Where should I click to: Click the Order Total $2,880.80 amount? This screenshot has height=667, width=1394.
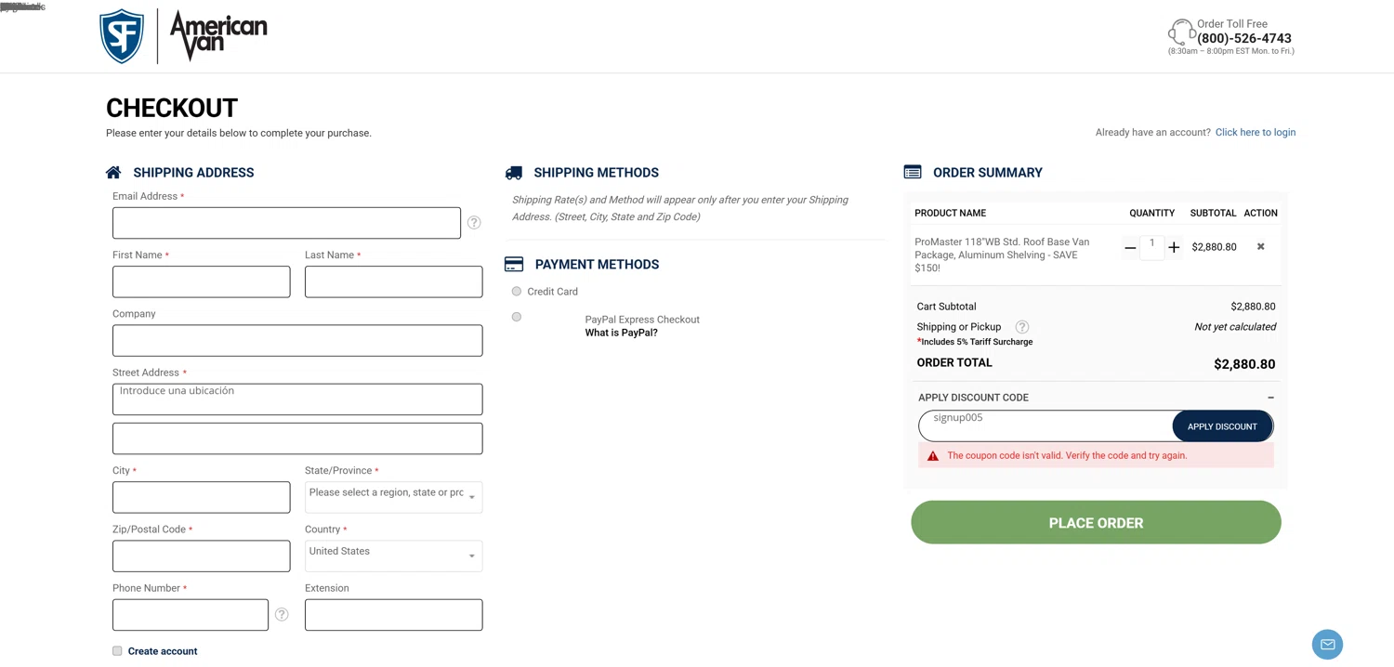pos(1244,364)
